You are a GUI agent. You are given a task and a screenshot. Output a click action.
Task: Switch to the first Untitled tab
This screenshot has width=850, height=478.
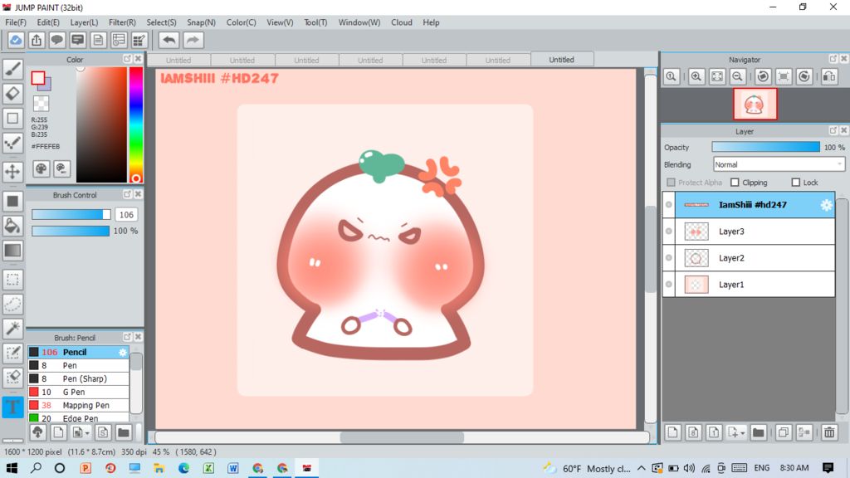[x=178, y=60]
